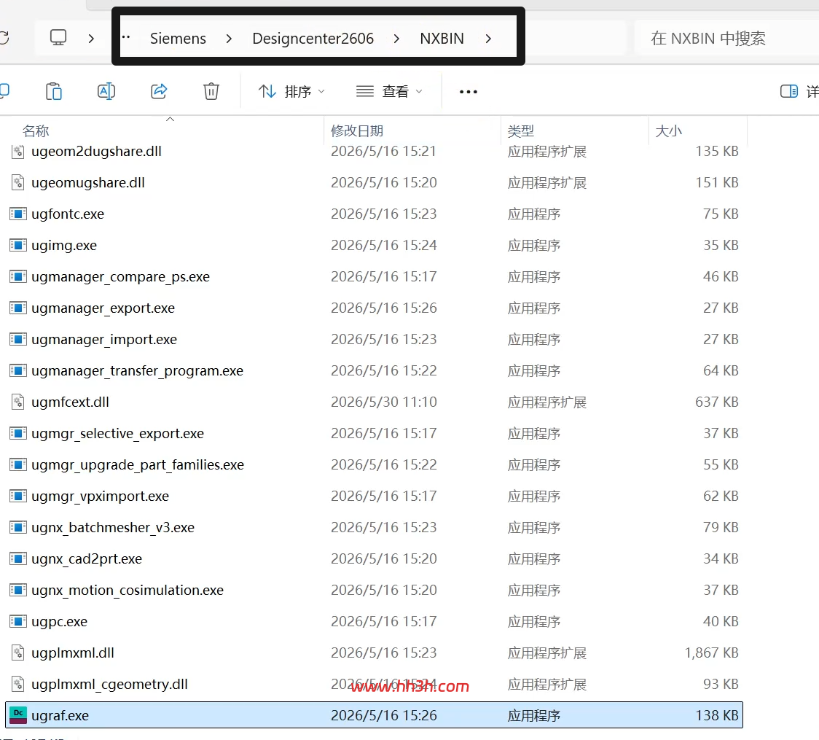Click the 在 NXBIN 中搜索 search box
Screen dimensions: 819x740
(x=726, y=38)
